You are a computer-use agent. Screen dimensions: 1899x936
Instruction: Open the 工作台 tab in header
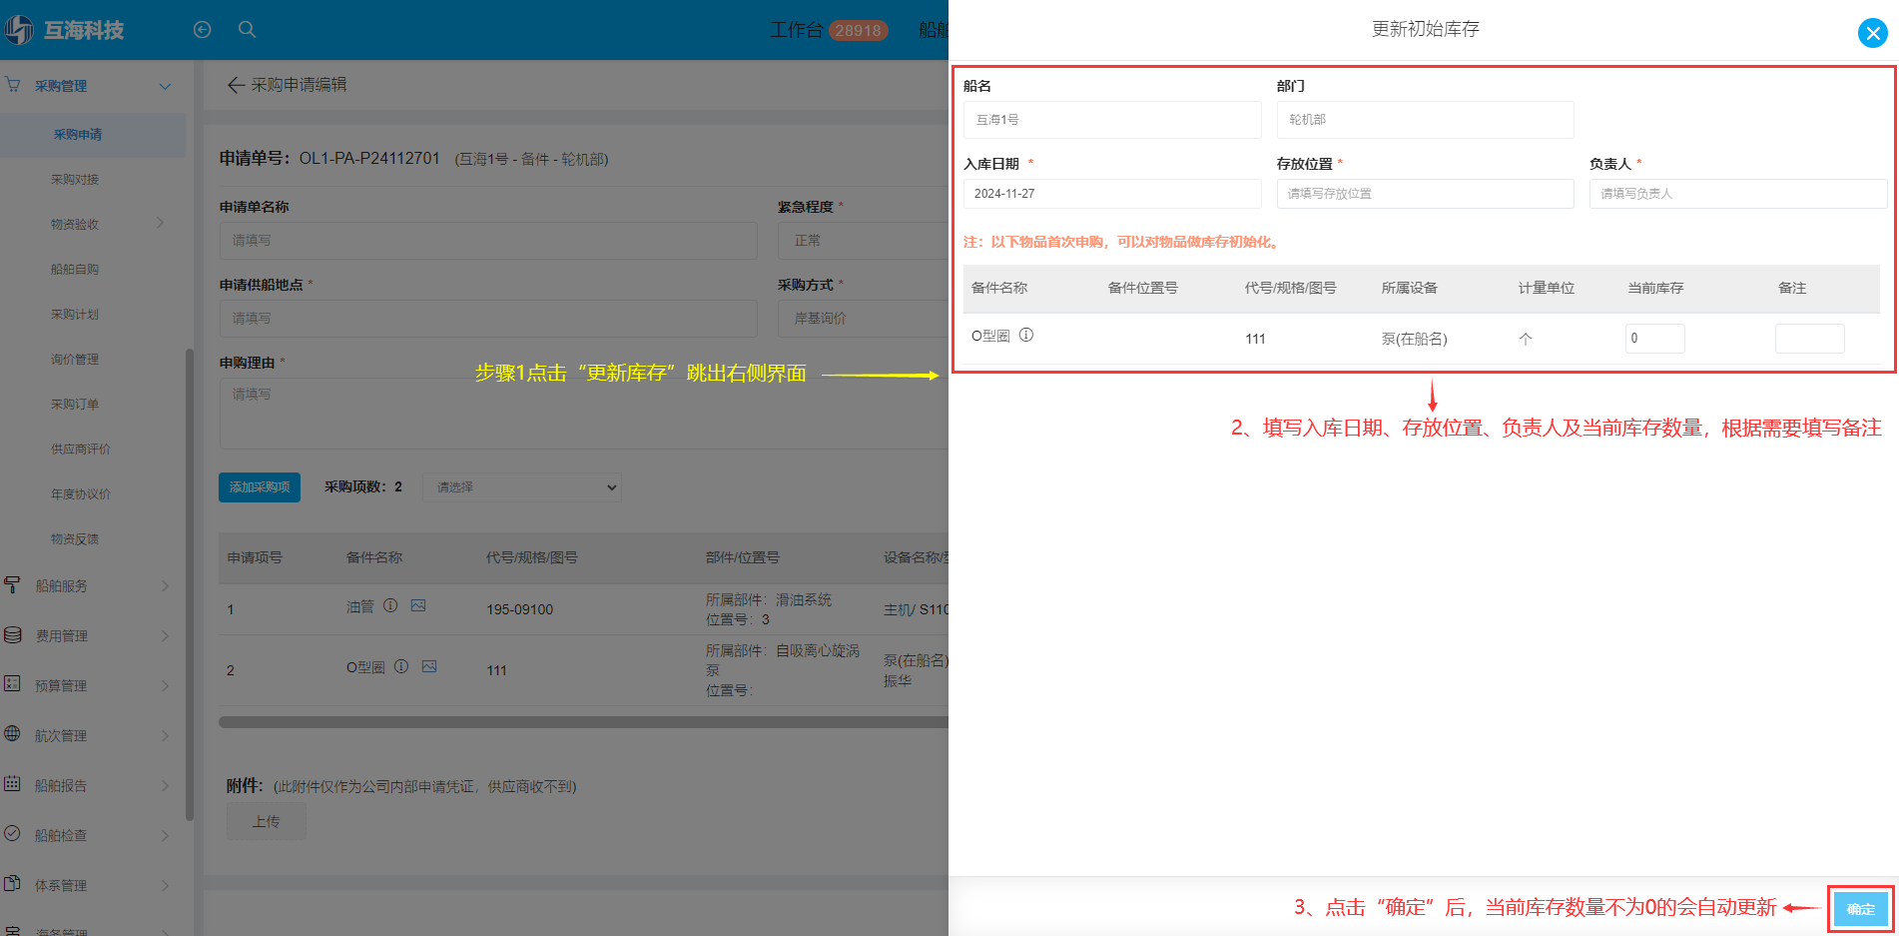[796, 30]
